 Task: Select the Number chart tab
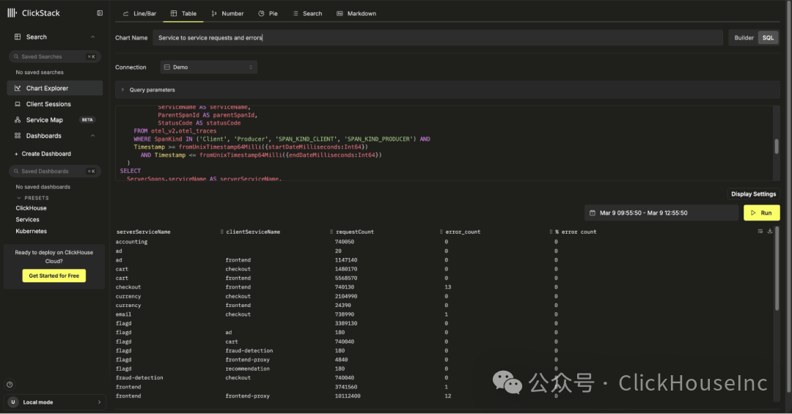[227, 14]
